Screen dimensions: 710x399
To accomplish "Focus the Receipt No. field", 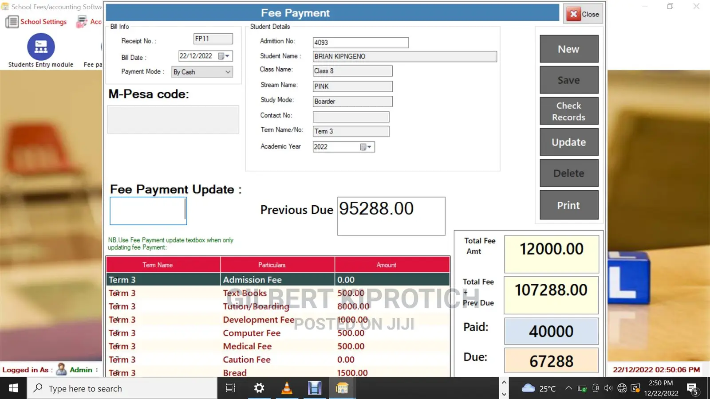I will pos(213,39).
